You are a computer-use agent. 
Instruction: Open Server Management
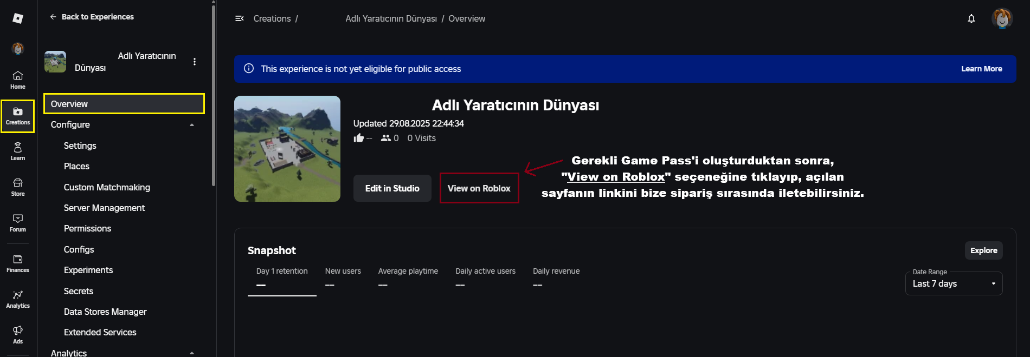[104, 208]
